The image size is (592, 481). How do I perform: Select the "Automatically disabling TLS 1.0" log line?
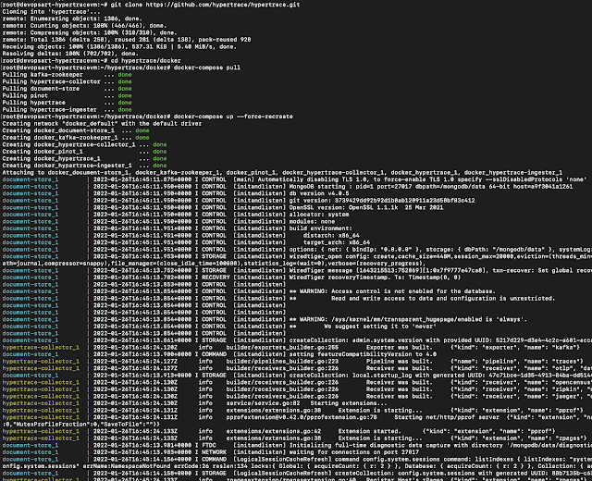point(296,179)
